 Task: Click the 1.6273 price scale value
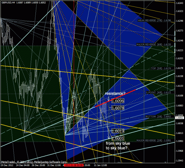tap(180, 31)
